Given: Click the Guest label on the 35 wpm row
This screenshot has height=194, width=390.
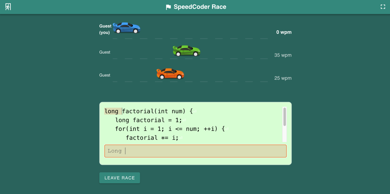Looking at the screenshot, I should [x=105, y=52].
